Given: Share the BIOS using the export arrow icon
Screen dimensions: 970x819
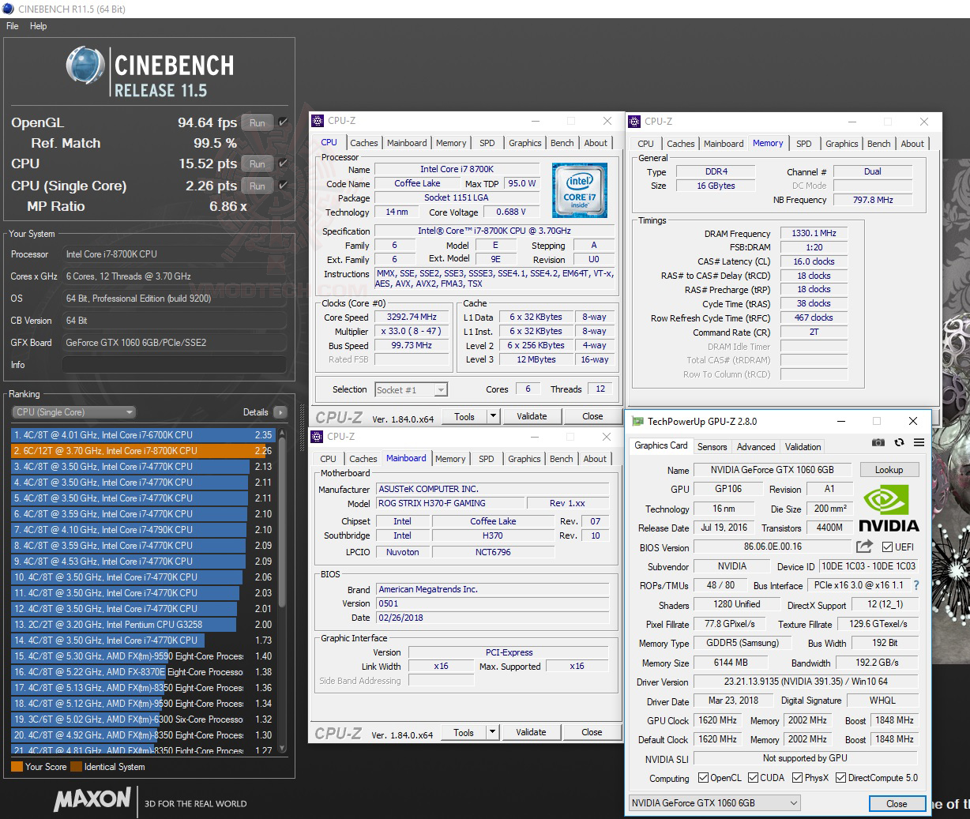Looking at the screenshot, I should click(x=864, y=547).
